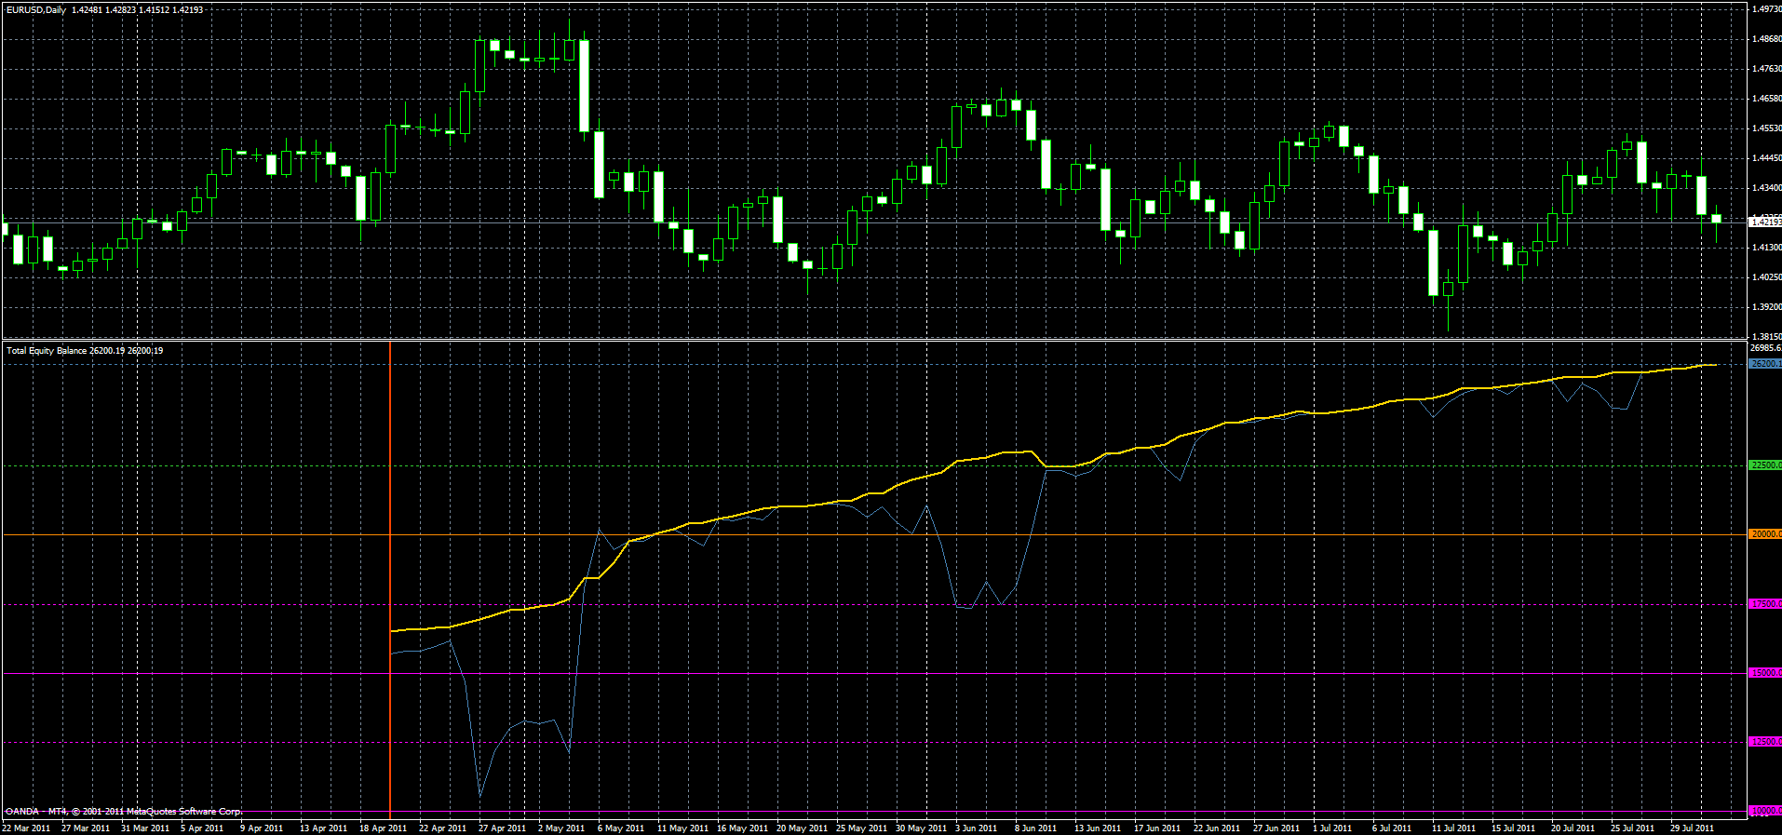Select the 6 May 2011 date label
Viewport: 1782px width, 835px height.
[x=621, y=828]
